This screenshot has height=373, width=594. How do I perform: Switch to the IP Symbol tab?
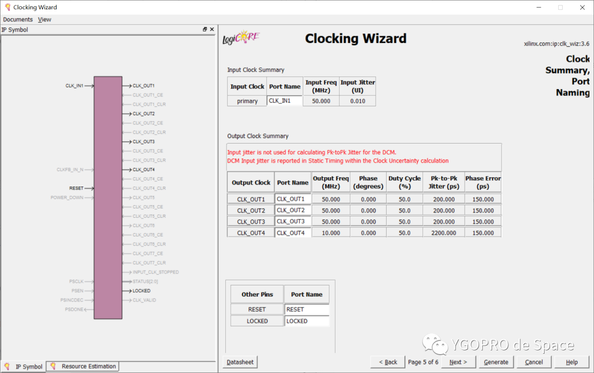point(24,366)
